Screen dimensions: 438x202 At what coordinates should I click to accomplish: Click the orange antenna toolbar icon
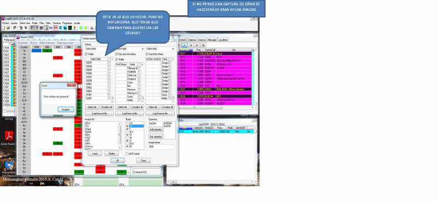pos(74,28)
